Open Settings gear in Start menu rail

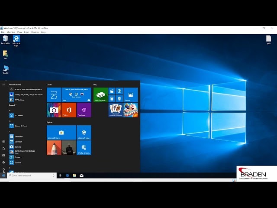click(x=3, y=162)
